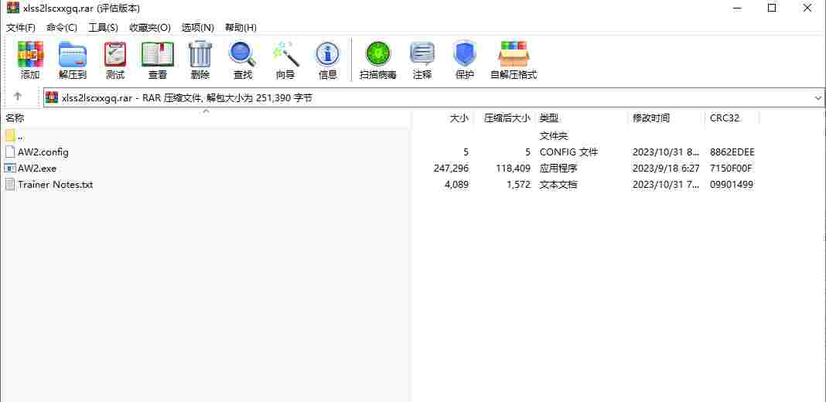Image resolution: width=826 pixels, height=402 pixels.
Task: Open the 工具(S) menu
Action: [x=104, y=27]
